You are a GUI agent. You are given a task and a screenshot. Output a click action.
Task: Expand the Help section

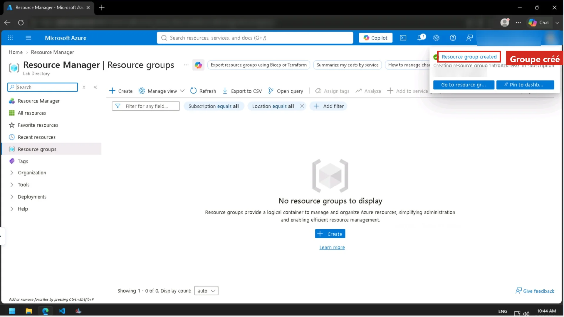click(23, 209)
